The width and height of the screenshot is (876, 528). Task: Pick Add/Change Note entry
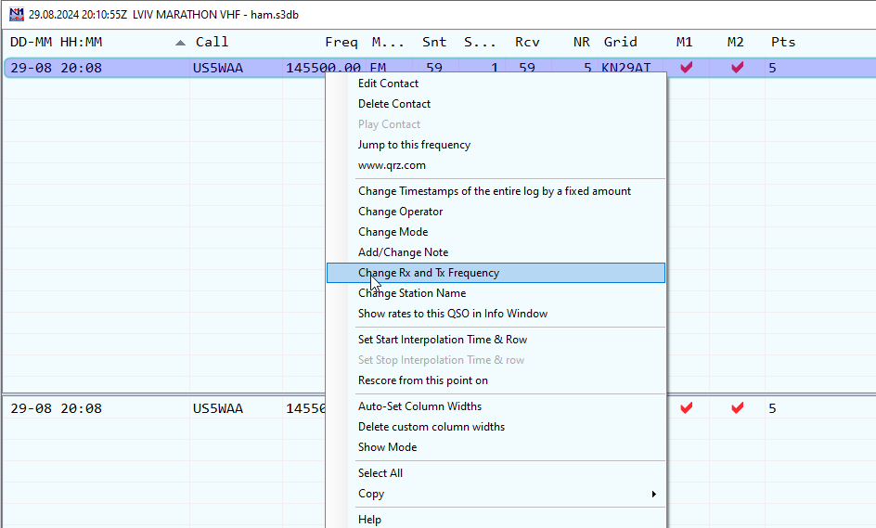[403, 252]
